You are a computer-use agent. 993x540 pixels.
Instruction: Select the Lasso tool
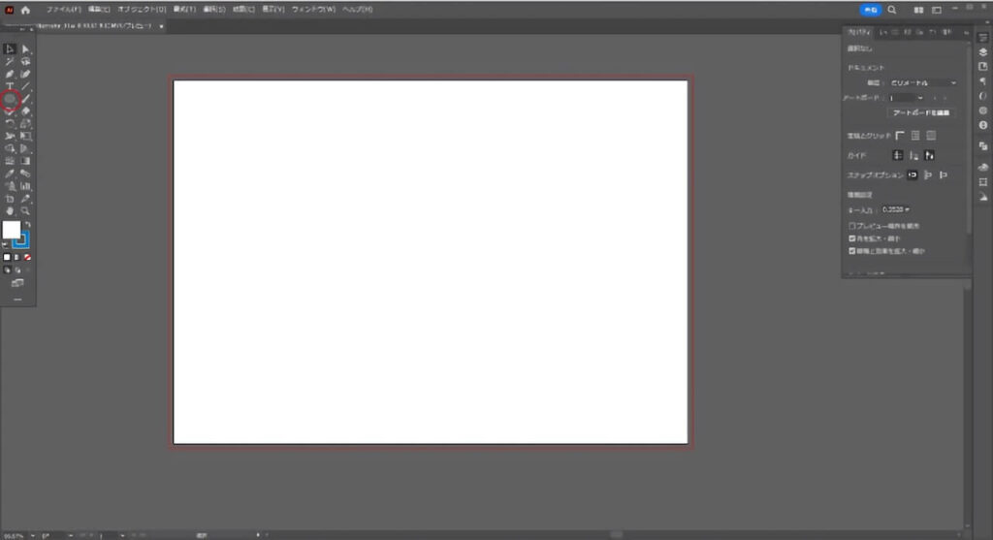click(x=25, y=61)
